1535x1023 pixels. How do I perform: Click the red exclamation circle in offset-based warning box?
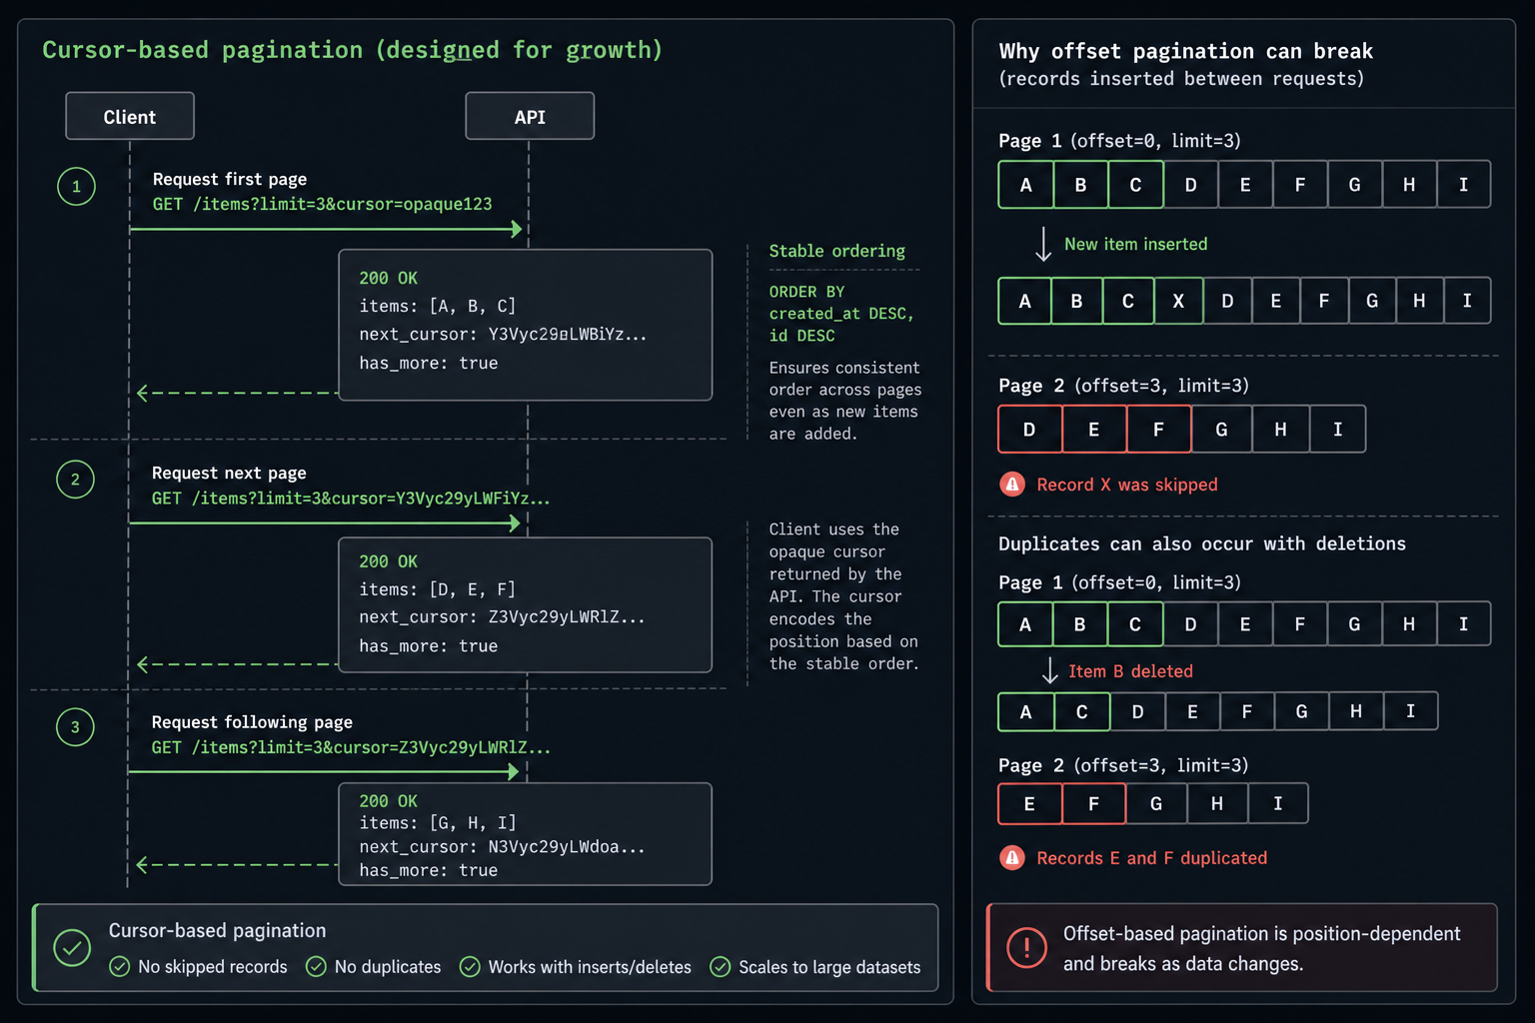click(1026, 947)
